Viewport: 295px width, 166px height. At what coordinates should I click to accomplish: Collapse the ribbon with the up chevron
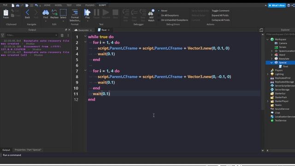265,6
